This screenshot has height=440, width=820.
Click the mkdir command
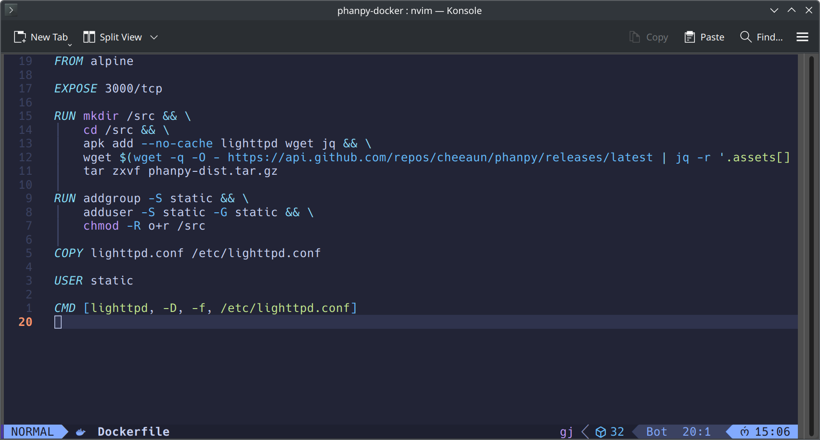click(x=101, y=116)
